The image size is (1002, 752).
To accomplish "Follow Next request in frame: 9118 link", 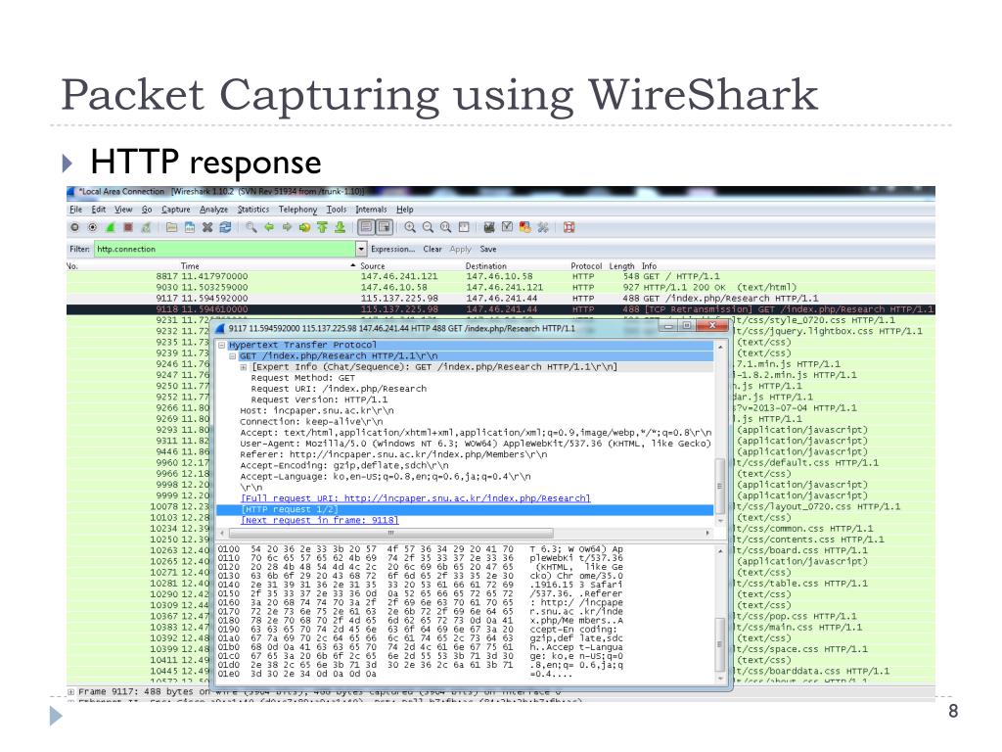I will [320, 520].
